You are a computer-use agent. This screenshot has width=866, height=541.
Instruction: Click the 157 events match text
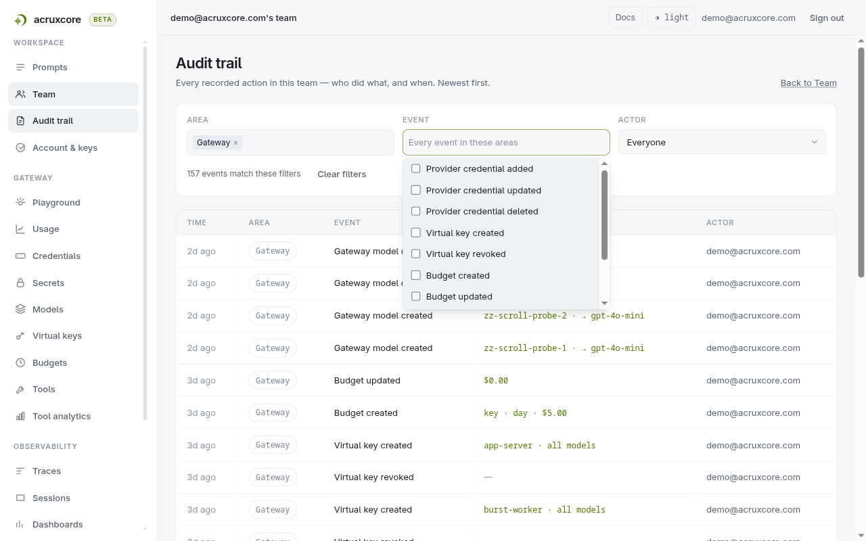(x=244, y=174)
